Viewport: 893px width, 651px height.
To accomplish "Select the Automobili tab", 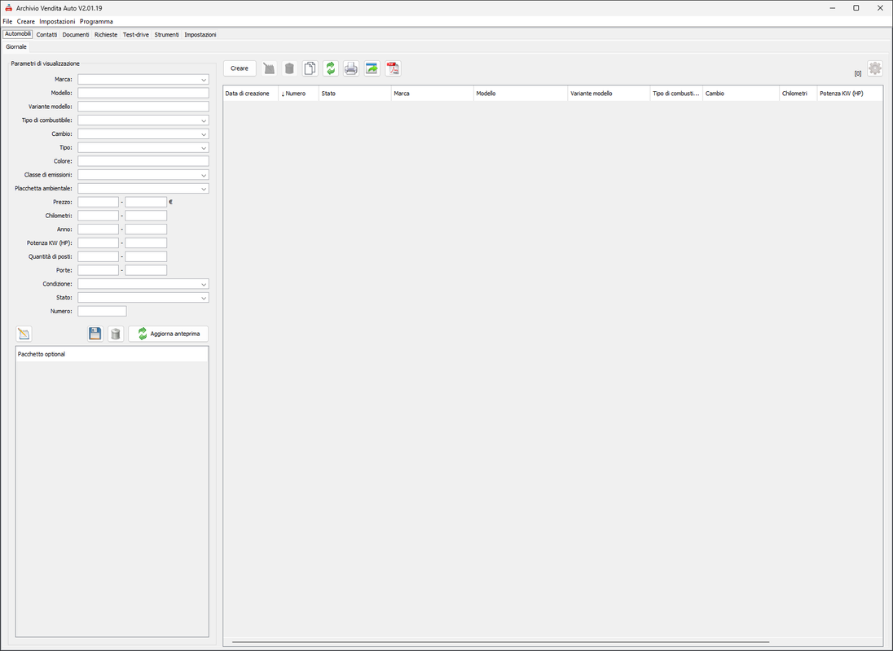I will [x=18, y=34].
